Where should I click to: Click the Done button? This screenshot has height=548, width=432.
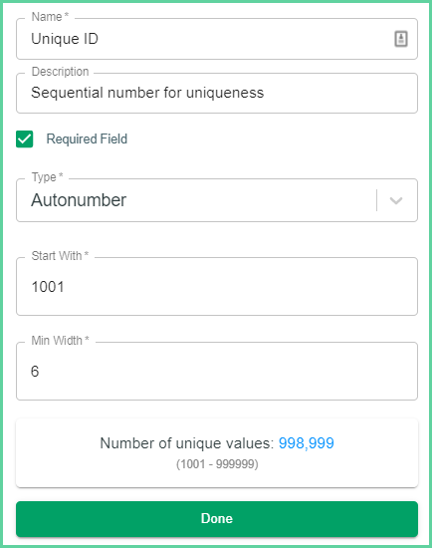217,519
